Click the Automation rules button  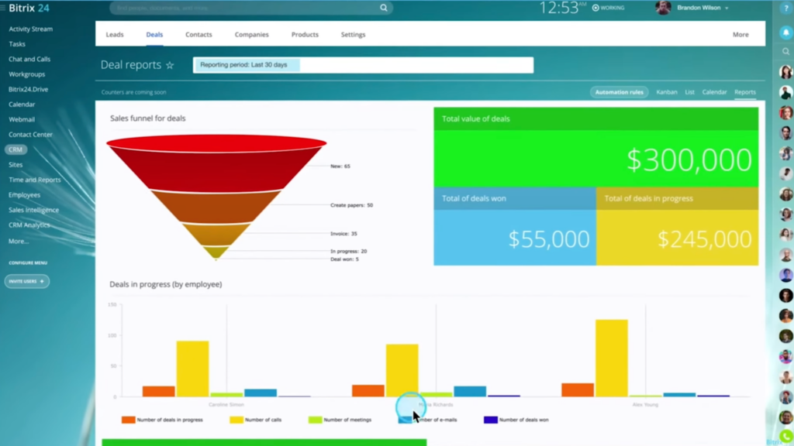point(620,91)
